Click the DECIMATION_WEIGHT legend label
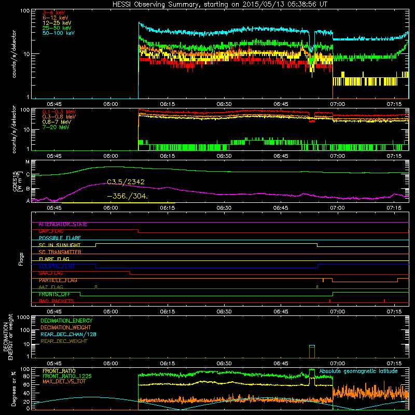415x415 pixels. click(x=66, y=327)
